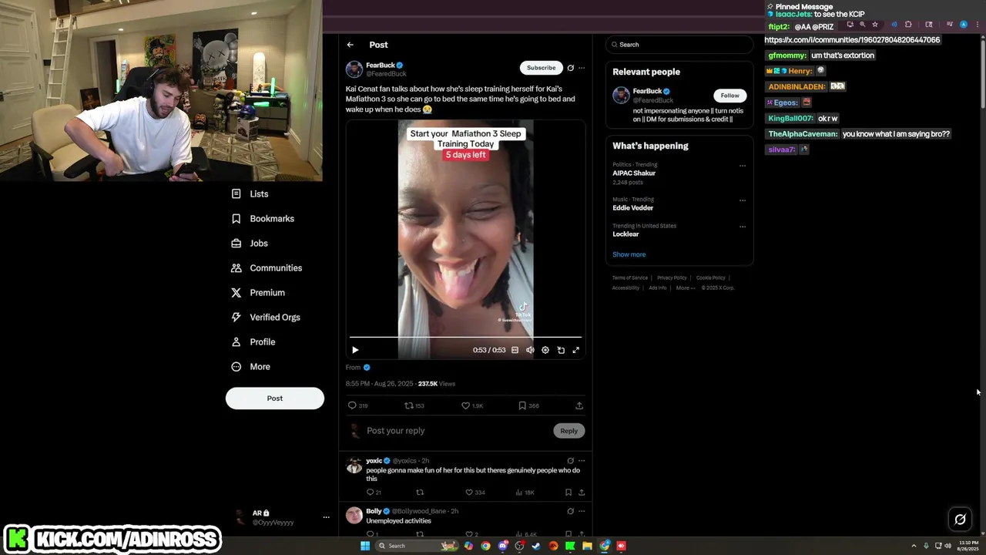986x555 pixels.
Task: Open more options on FearBuck's post
Action: 582,68
